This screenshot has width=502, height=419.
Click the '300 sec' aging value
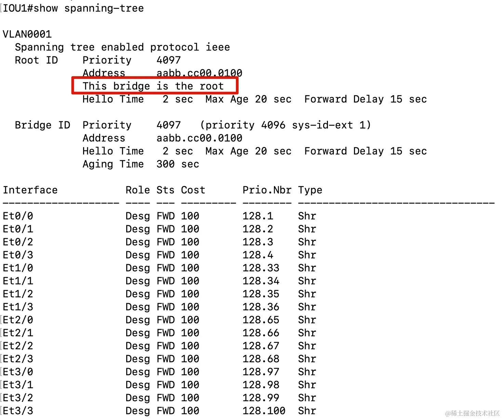[x=178, y=164]
